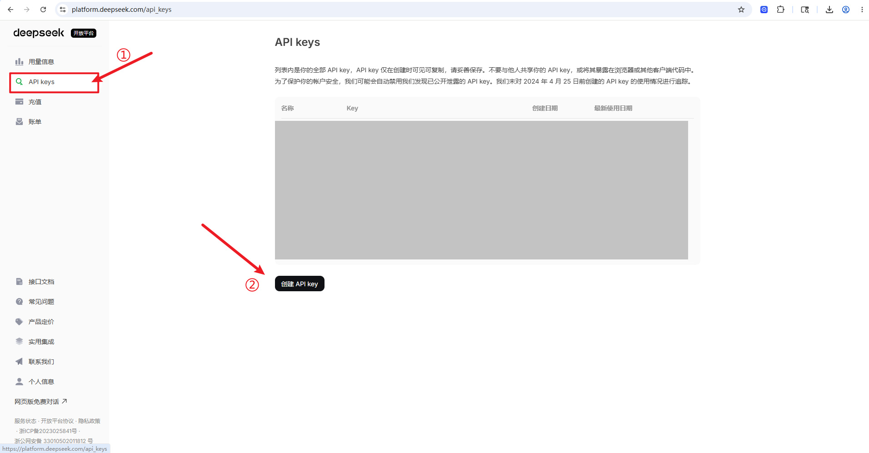Open the 浙公网安备 33010502011812 号 link

(54, 441)
